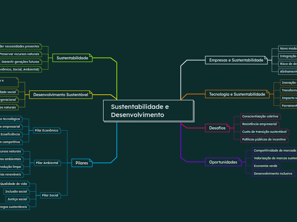Viewport: 297px width, 222px height.
Task: Select 'Garantir gerações futuras' node
Action: tap(20, 61)
